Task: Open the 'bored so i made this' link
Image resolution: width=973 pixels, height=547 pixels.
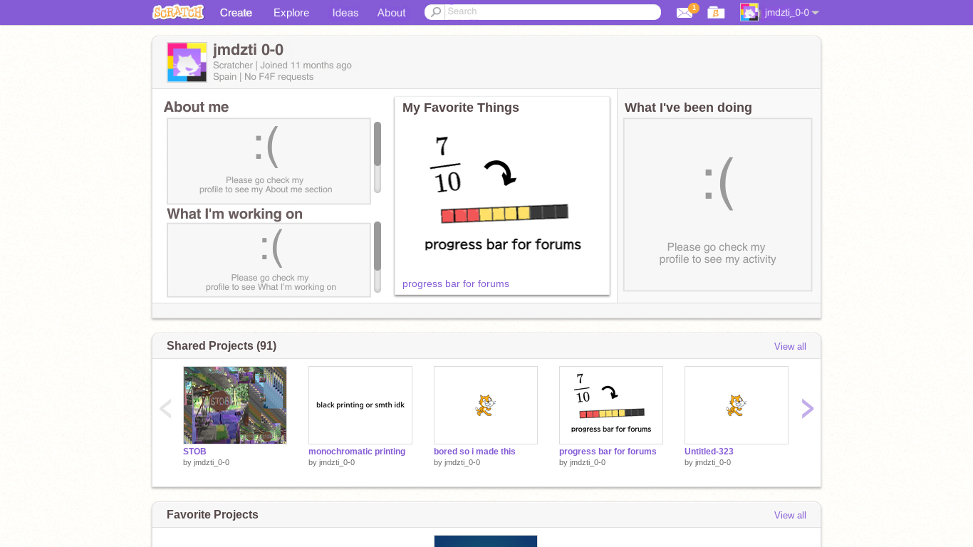Action: [x=474, y=452]
